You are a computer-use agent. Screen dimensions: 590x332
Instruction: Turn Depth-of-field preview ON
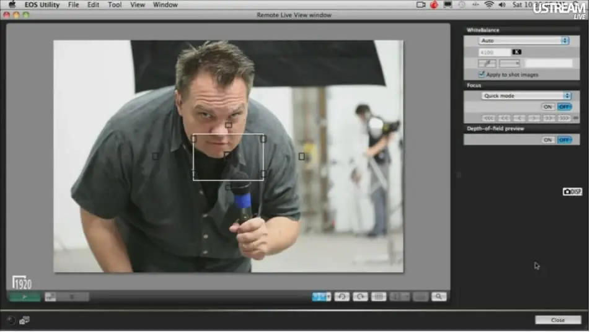(x=548, y=140)
